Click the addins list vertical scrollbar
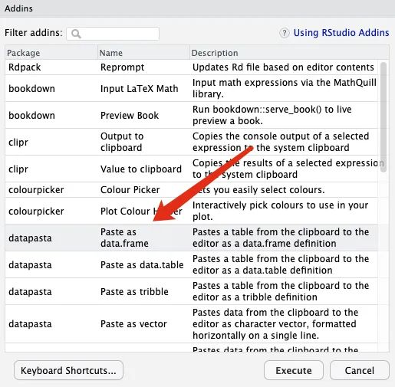This screenshot has height=387, width=395. pos(383,117)
